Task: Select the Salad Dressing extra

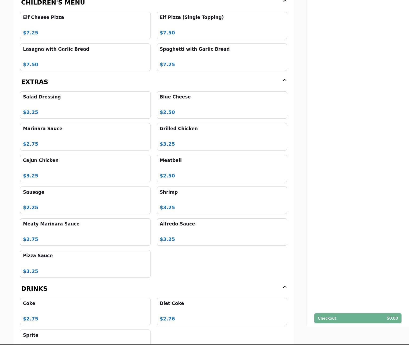Action: click(85, 105)
